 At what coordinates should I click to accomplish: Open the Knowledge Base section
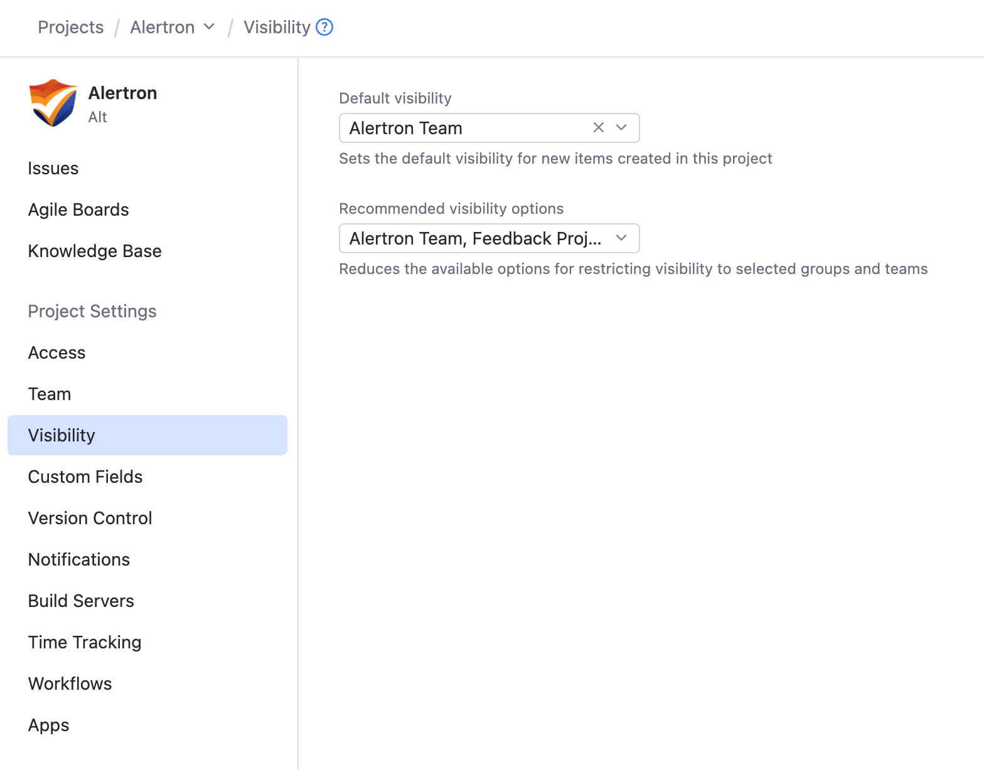[x=95, y=251]
